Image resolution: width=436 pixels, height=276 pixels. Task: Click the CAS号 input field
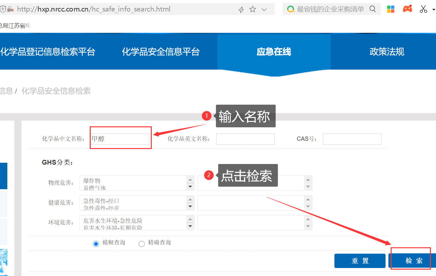click(352, 139)
